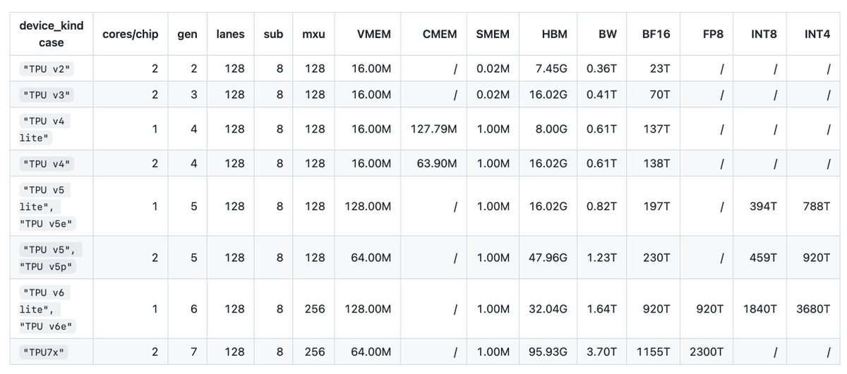Select INT8 value "394T"
847x374 pixels.
tap(764, 206)
